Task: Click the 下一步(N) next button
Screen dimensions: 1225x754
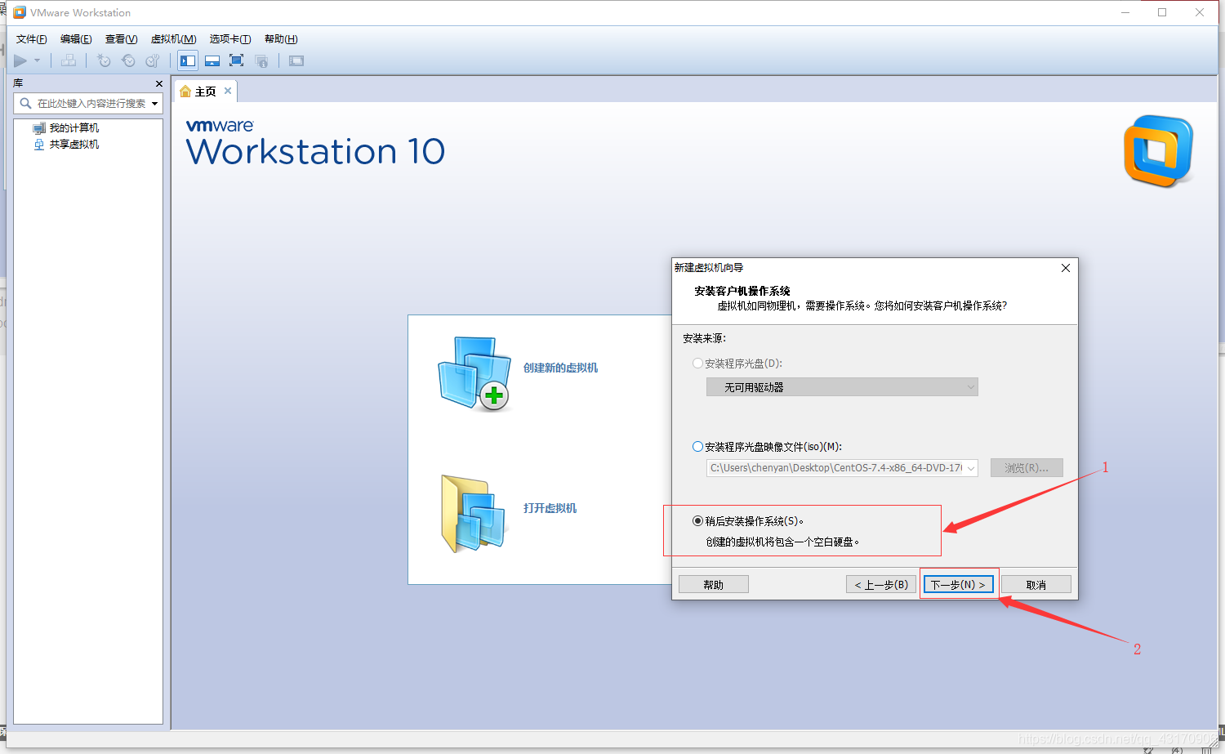Action: (x=959, y=585)
